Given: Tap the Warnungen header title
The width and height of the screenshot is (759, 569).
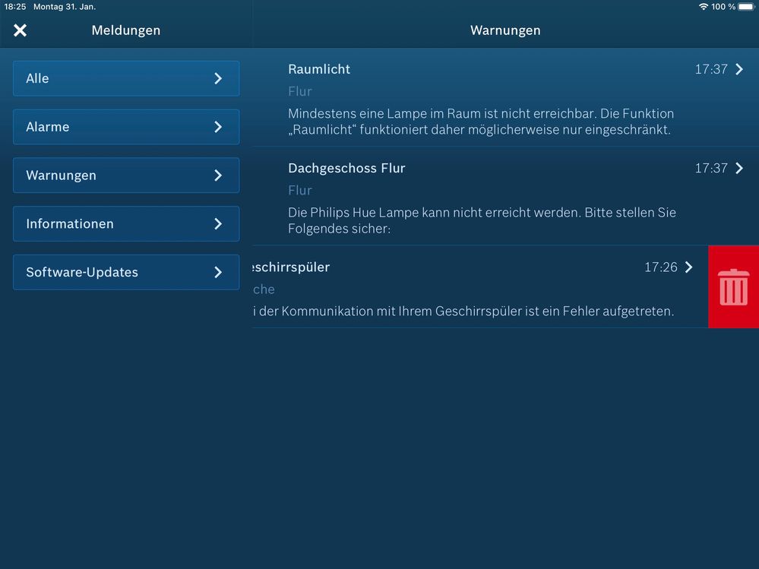Looking at the screenshot, I should coord(505,30).
